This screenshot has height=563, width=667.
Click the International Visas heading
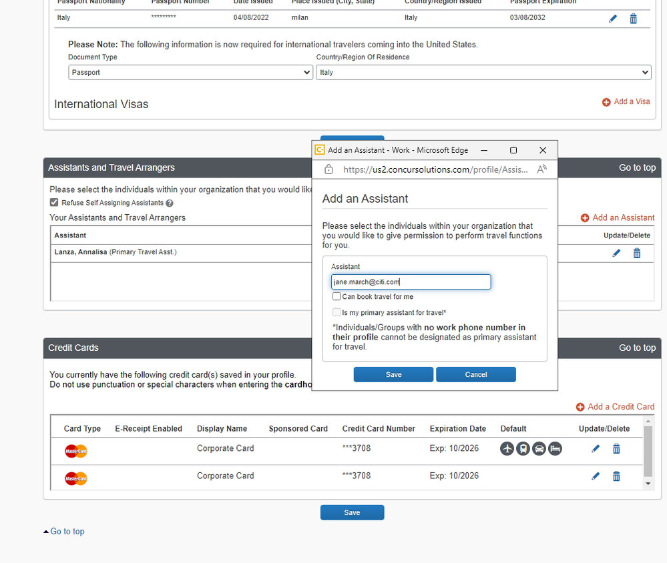(x=101, y=104)
